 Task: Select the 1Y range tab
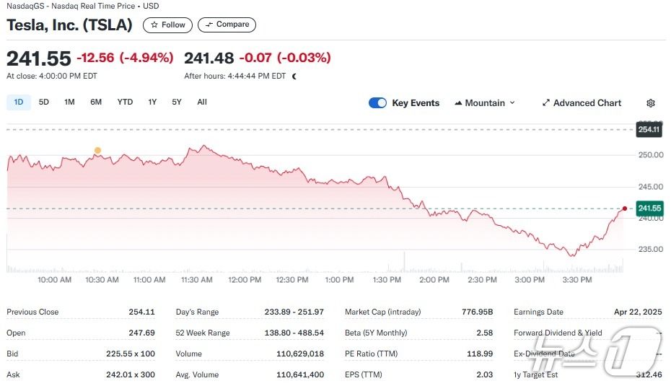(x=152, y=102)
